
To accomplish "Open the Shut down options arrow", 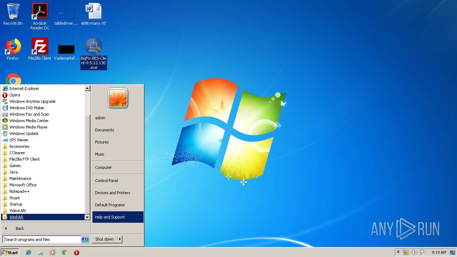I will (x=120, y=239).
